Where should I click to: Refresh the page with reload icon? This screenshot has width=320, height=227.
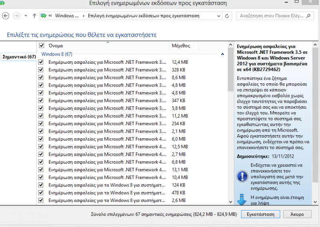point(227,16)
